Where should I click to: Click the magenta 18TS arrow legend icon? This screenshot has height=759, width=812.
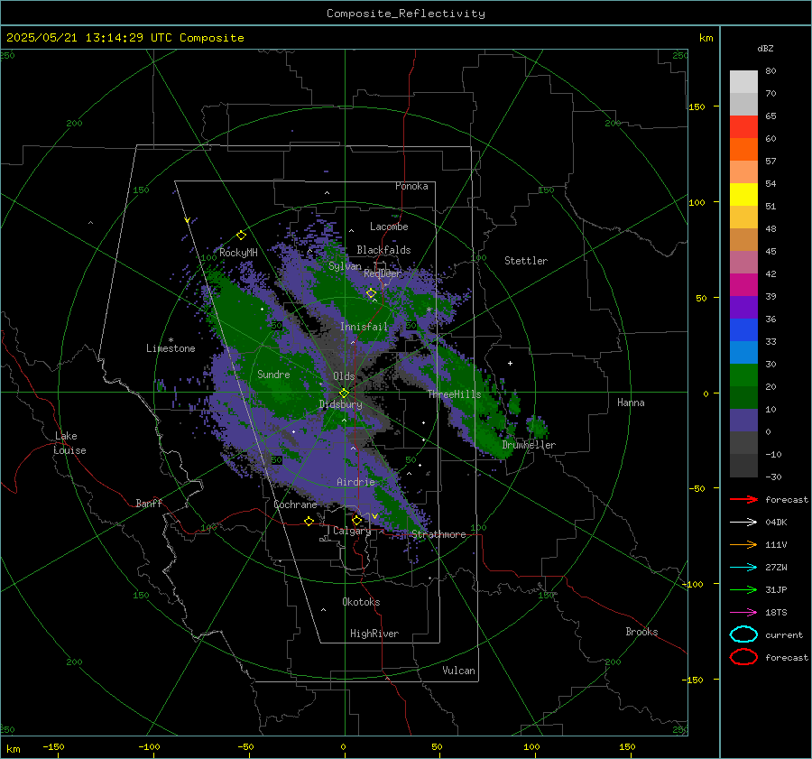point(743,613)
